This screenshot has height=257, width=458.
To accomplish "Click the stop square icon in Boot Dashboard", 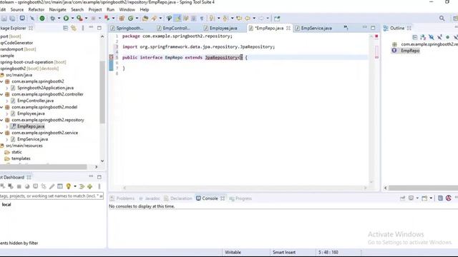I will [x=19, y=186].
